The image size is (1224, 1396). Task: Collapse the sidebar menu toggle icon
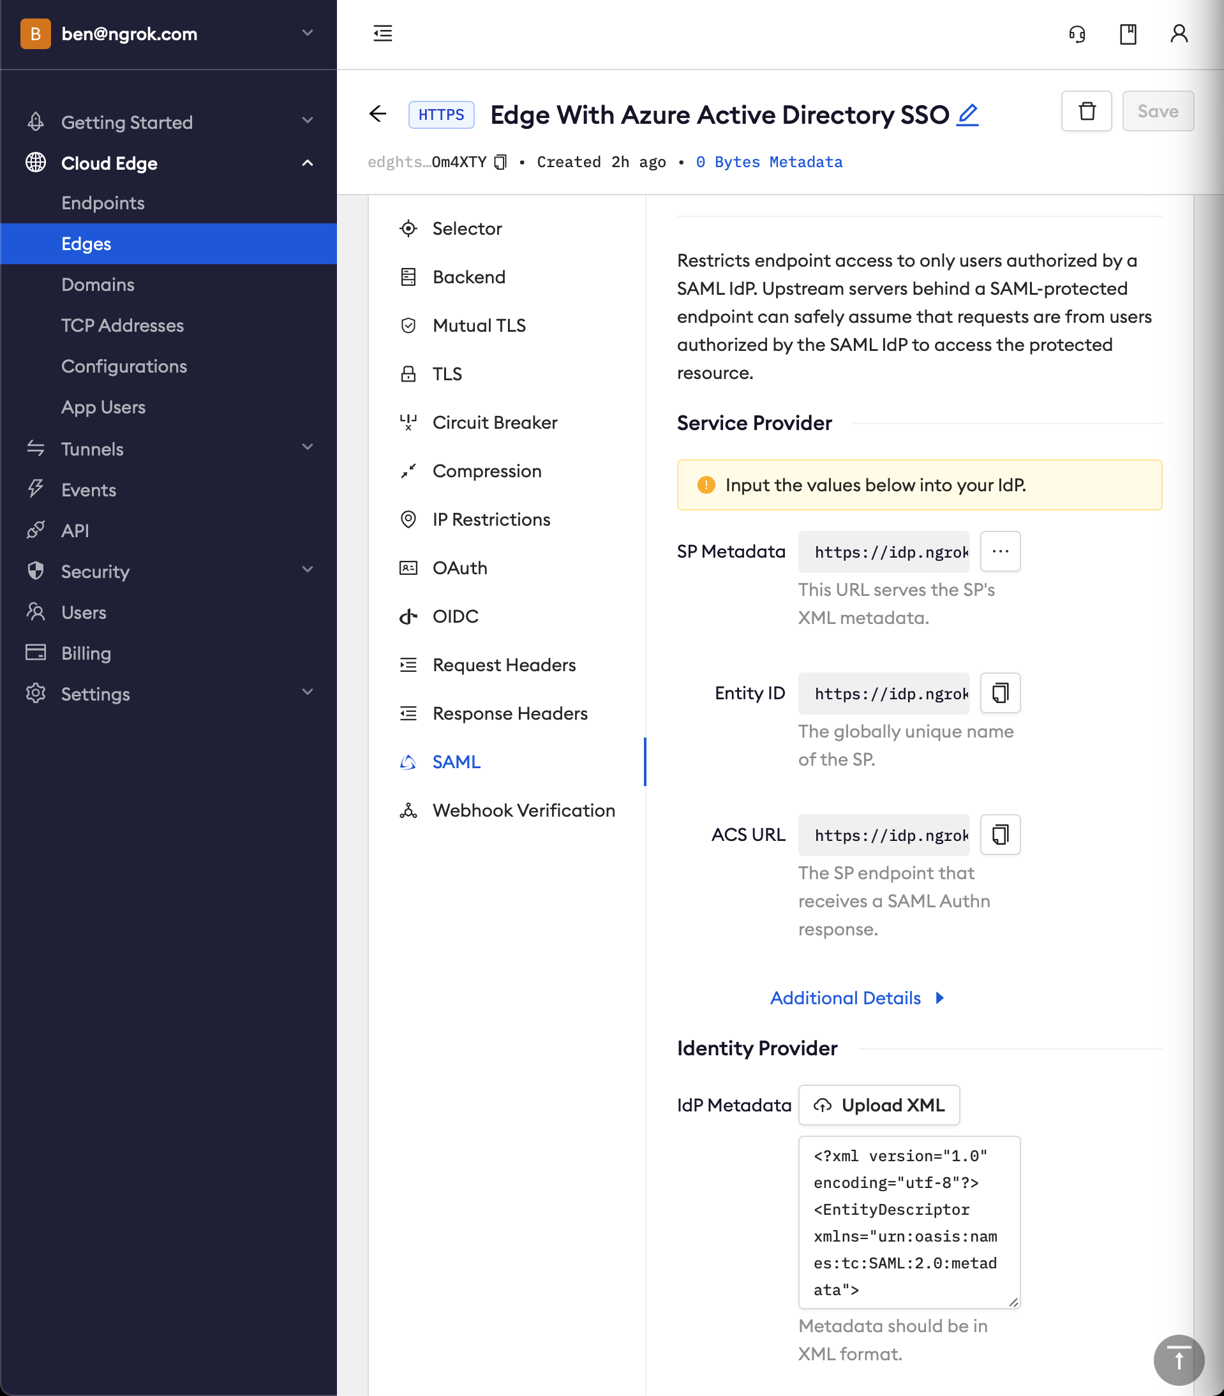pyautogui.click(x=382, y=33)
